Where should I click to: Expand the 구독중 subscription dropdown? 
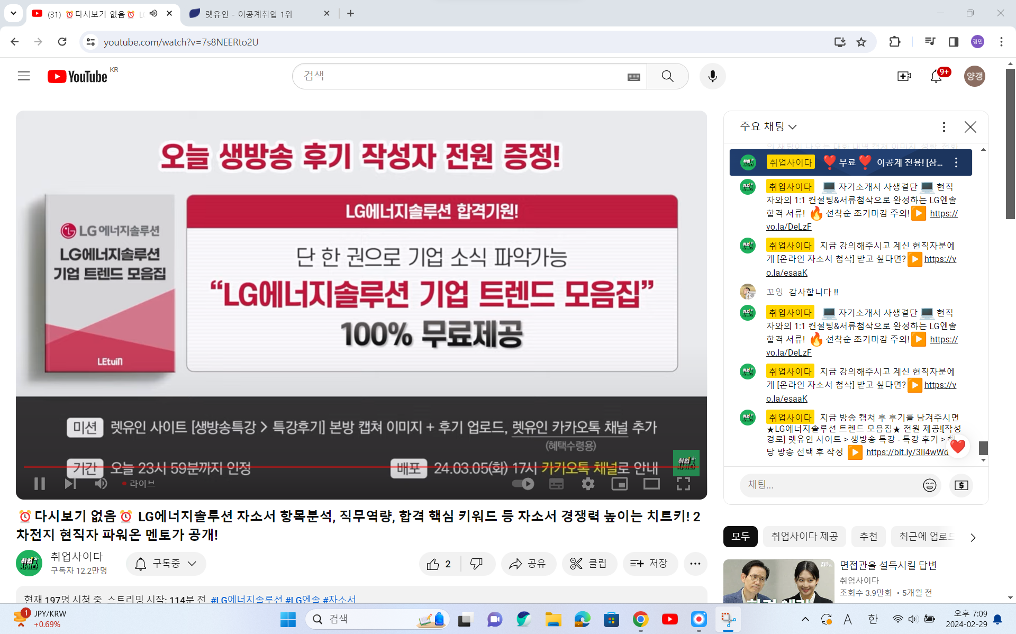[166, 564]
